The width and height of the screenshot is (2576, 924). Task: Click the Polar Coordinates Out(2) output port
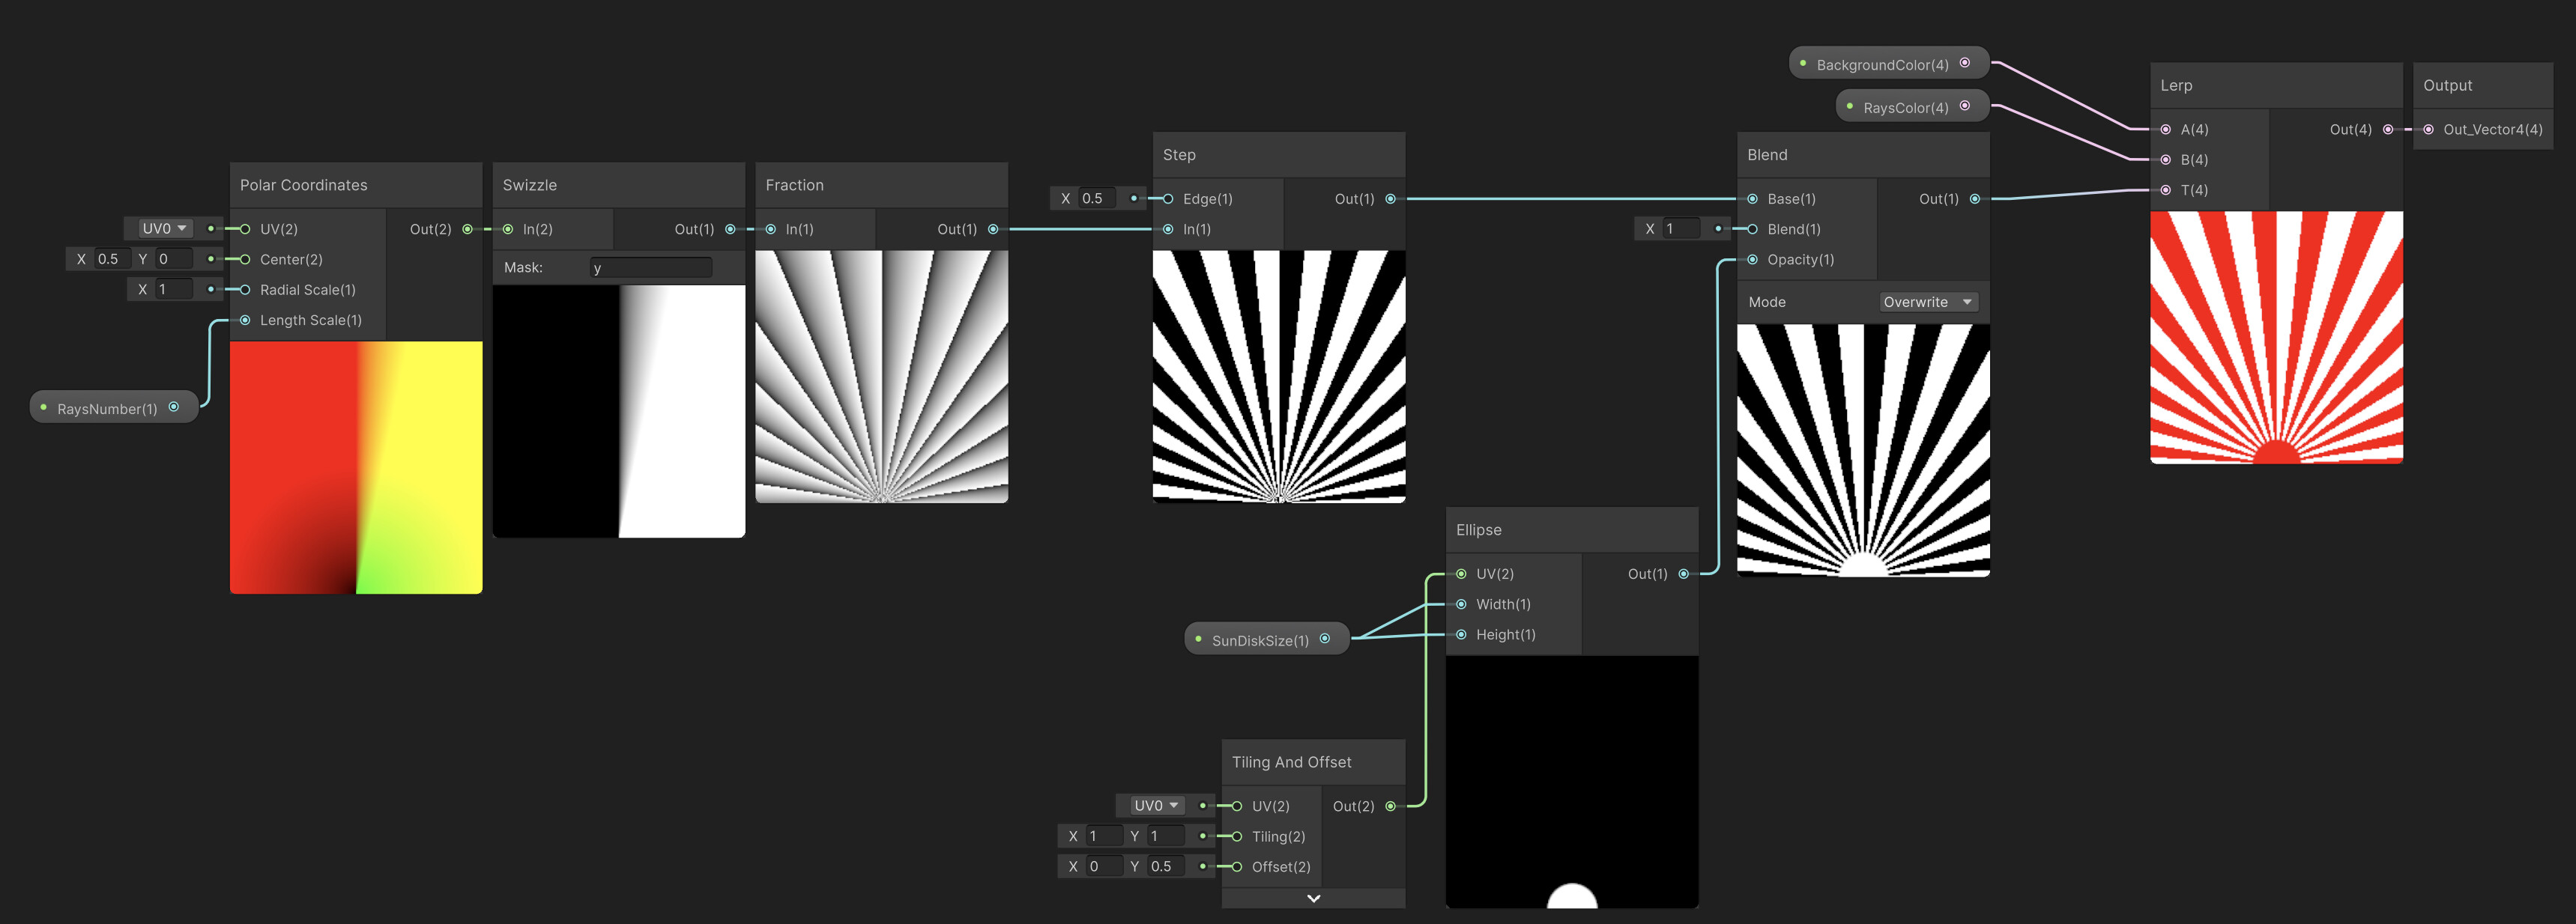pyautogui.click(x=467, y=228)
